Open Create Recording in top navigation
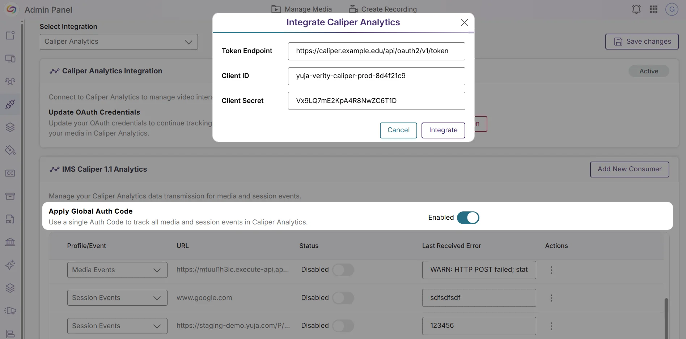The width and height of the screenshot is (686, 339). 383,9
